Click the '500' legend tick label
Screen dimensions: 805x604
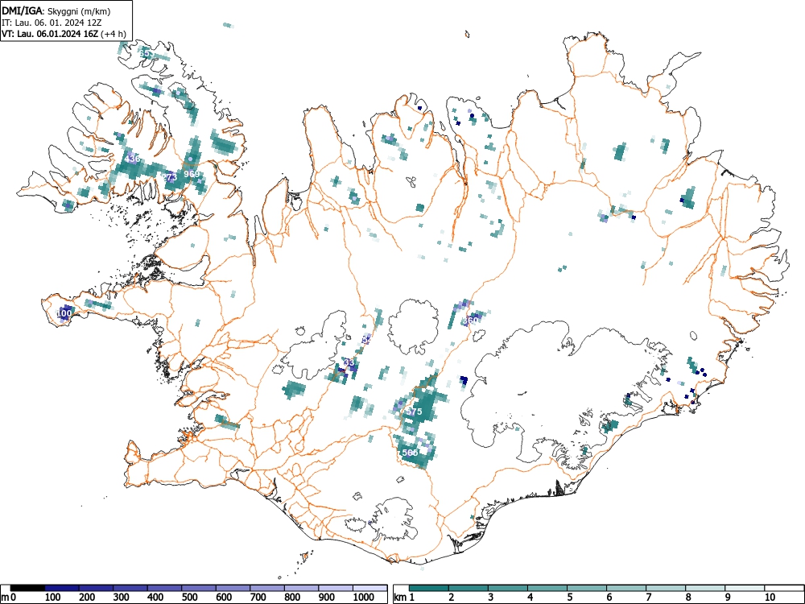189,598
